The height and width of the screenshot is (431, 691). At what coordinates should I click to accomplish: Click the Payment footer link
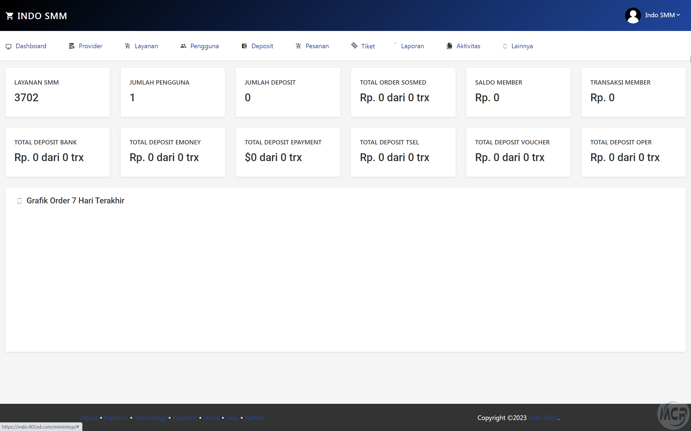coord(184,418)
